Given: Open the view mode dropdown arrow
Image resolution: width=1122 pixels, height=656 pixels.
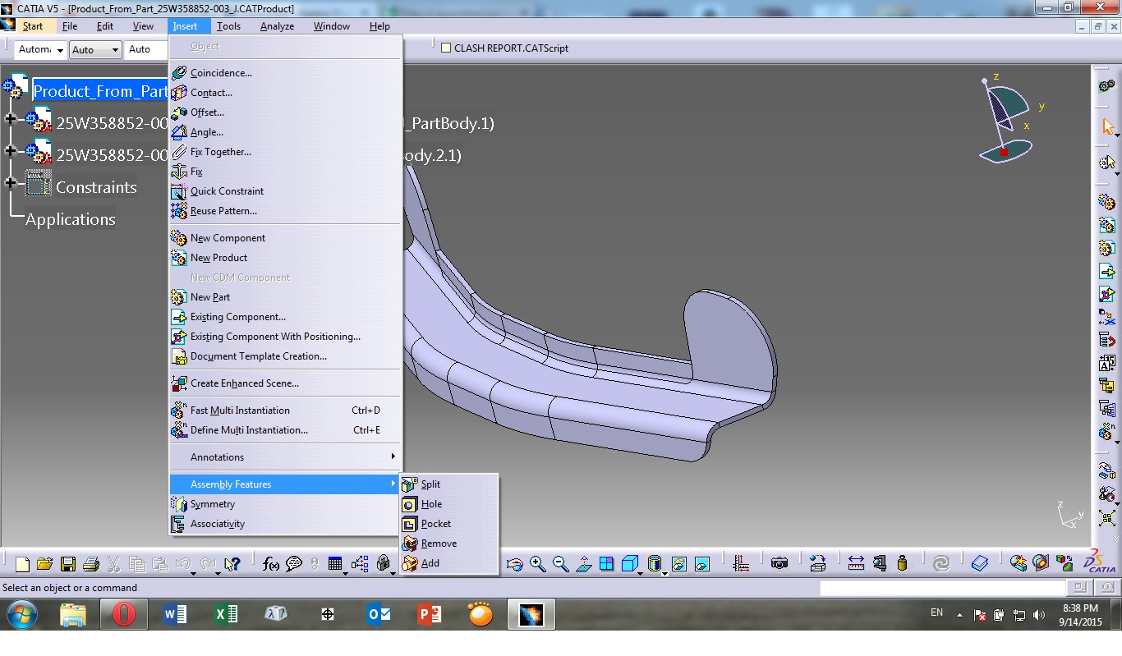Looking at the screenshot, I should point(664,572).
